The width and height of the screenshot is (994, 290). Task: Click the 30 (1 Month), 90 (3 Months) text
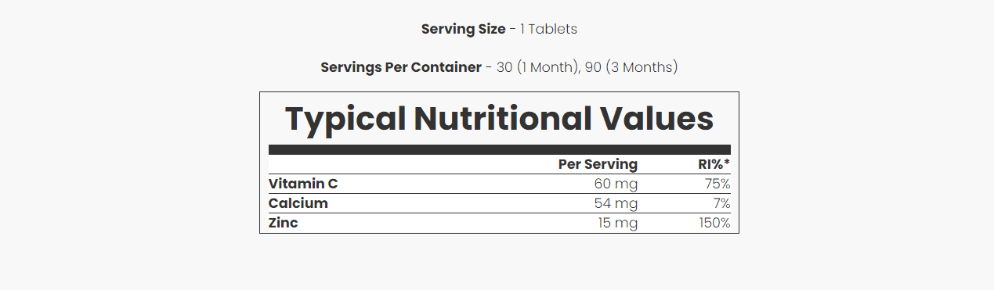coord(587,67)
